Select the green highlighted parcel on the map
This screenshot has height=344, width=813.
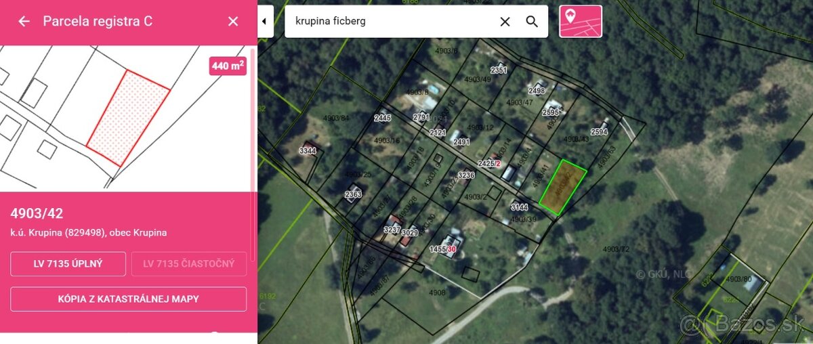coord(562,188)
